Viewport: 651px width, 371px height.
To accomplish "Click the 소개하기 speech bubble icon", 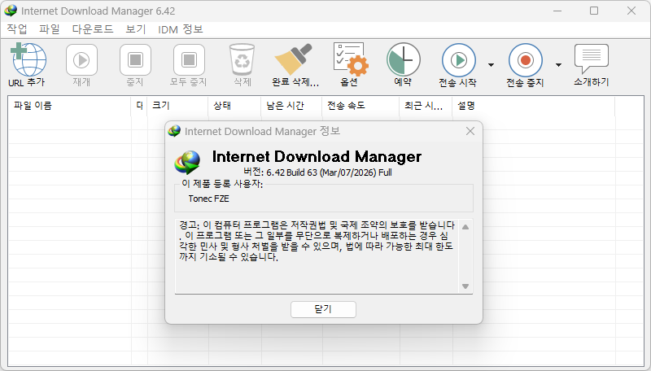I will pos(592,59).
